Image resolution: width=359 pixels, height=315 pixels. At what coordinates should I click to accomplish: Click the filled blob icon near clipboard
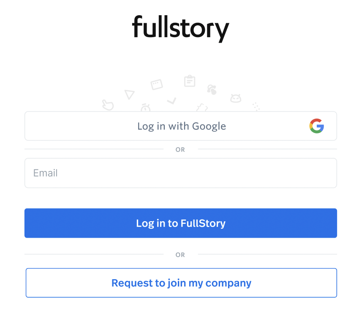point(212,89)
